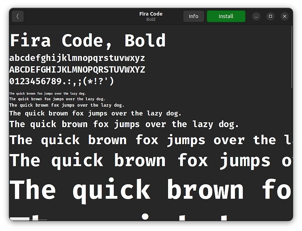
Task: Click the 'Bold' subtitle in the header bar
Action: click(x=151, y=20)
